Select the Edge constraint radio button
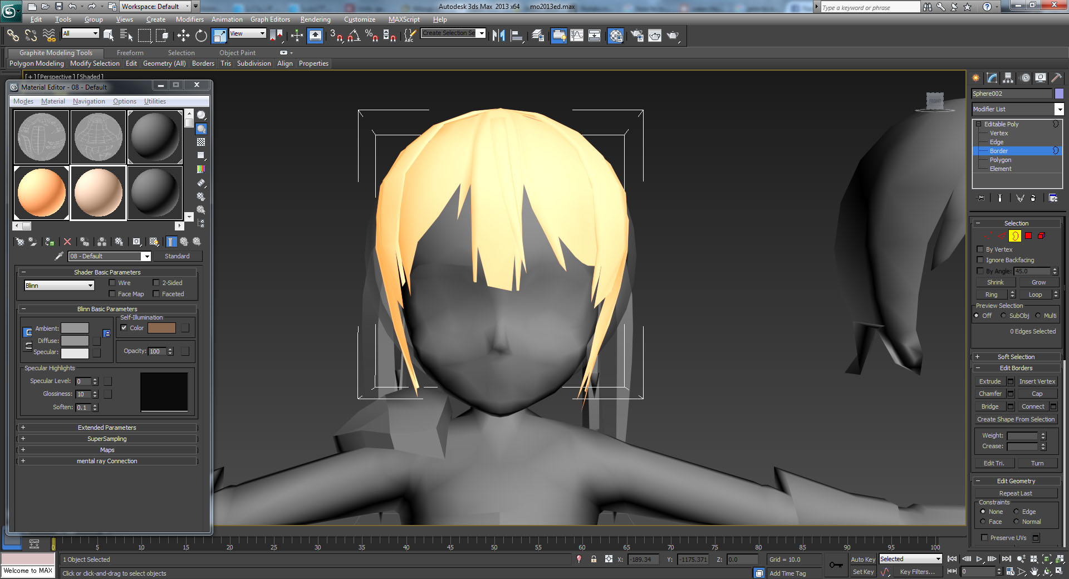Image resolution: width=1069 pixels, height=579 pixels. click(x=1016, y=512)
